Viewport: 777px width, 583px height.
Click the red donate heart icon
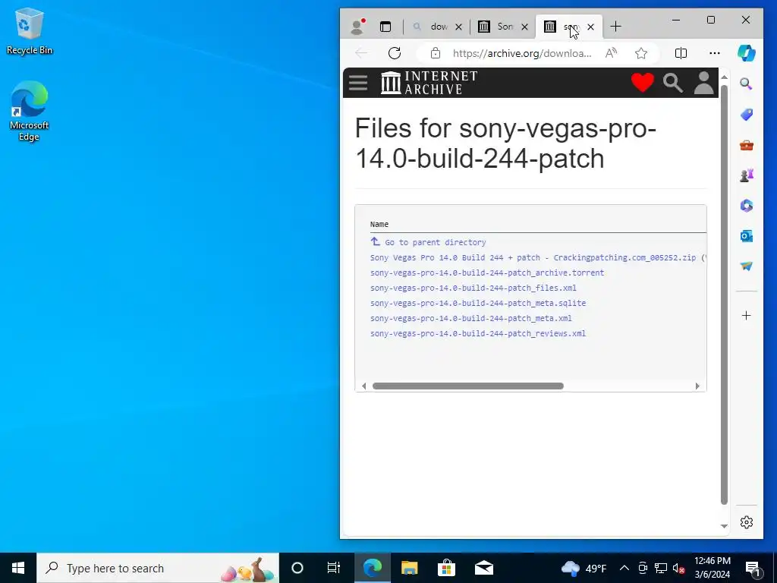(643, 82)
